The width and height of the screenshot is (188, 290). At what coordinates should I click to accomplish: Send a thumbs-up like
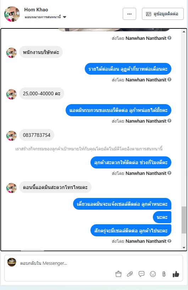[176, 274]
